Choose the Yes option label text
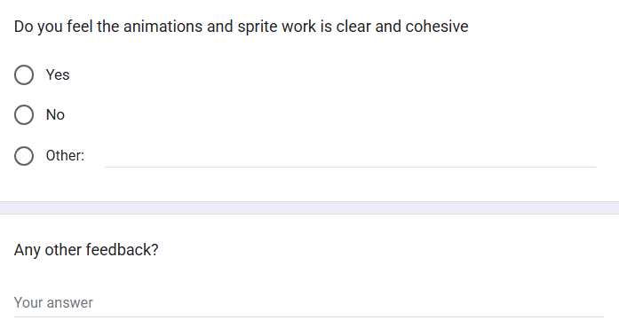This screenshot has width=619, height=328. [58, 74]
